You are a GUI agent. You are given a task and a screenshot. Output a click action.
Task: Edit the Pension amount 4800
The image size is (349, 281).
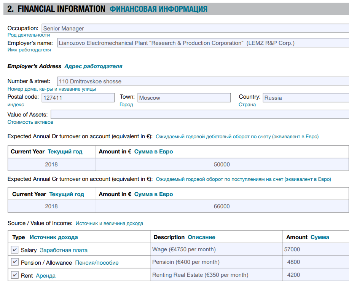(315, 262)
